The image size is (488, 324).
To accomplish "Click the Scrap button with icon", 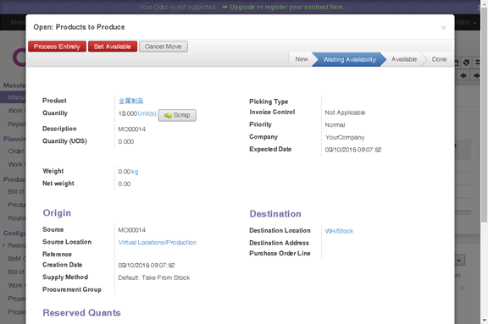I will coord(177,115).
